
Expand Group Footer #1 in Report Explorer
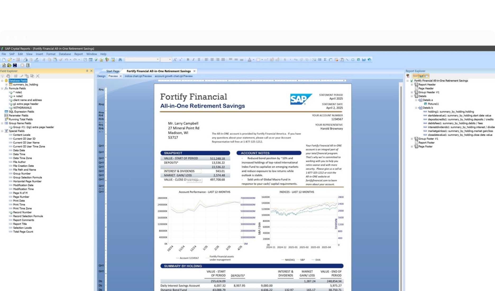412,139
